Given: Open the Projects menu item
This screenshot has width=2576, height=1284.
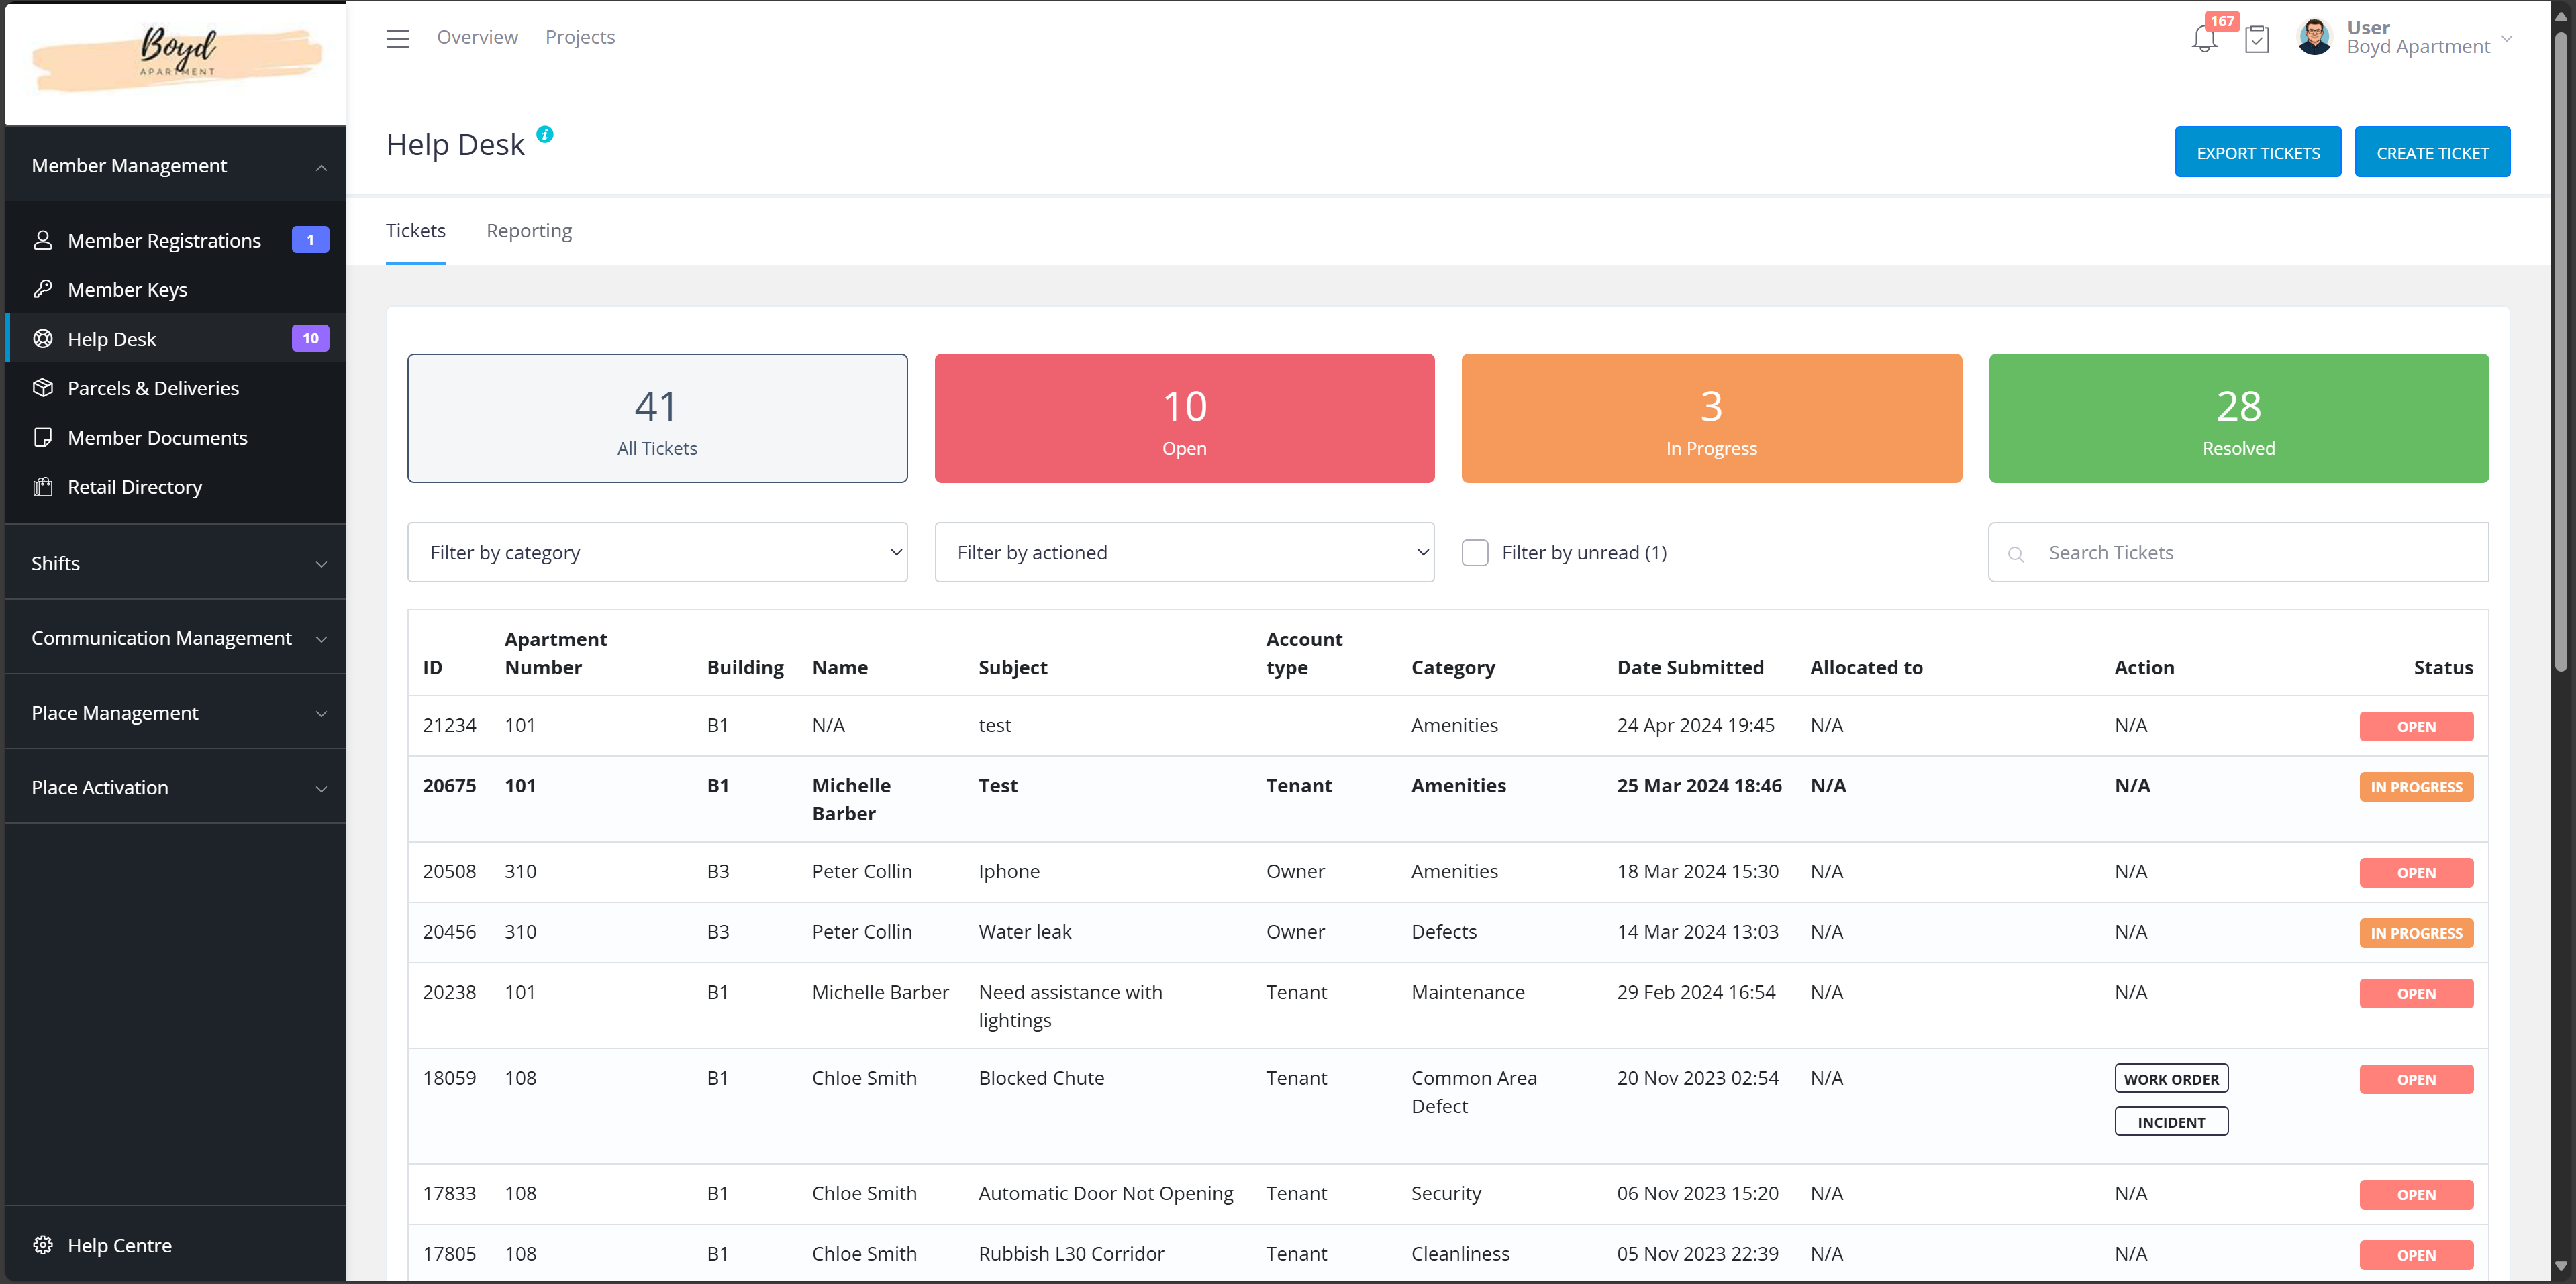Looking at the screenshot, I should point(580,37).
